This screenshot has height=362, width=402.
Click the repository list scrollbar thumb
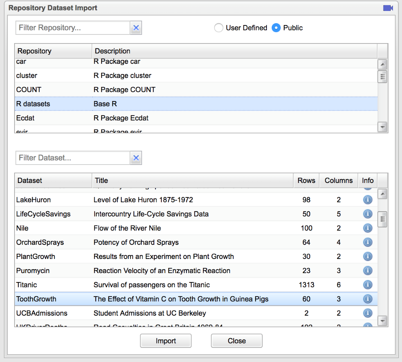pyautogui.click(x=382, y=76)
